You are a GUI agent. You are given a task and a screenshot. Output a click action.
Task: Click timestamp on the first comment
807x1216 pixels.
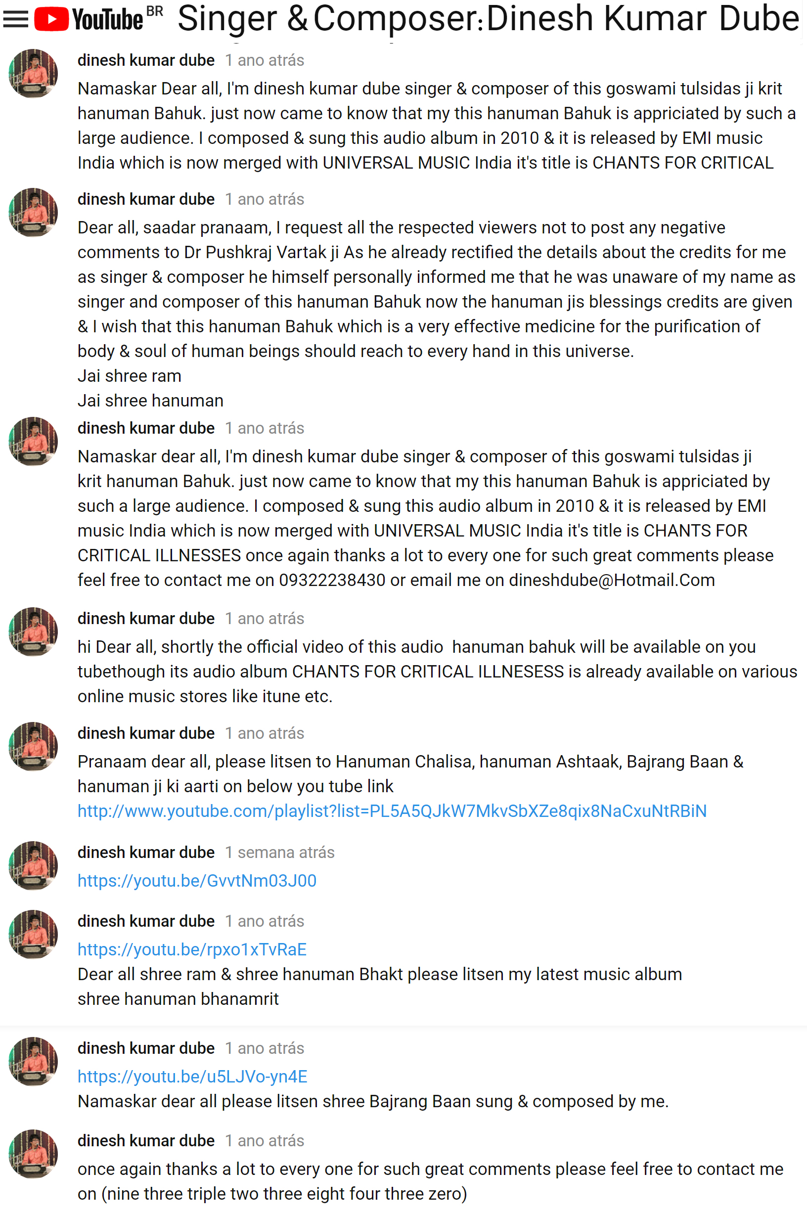[265, 60]
